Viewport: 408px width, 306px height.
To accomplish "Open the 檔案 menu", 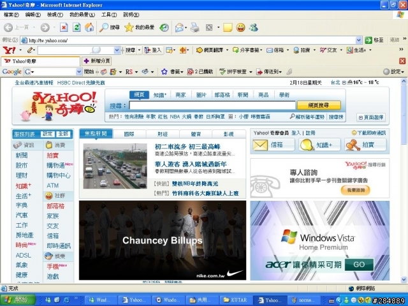I will click(x=11, y=15).
